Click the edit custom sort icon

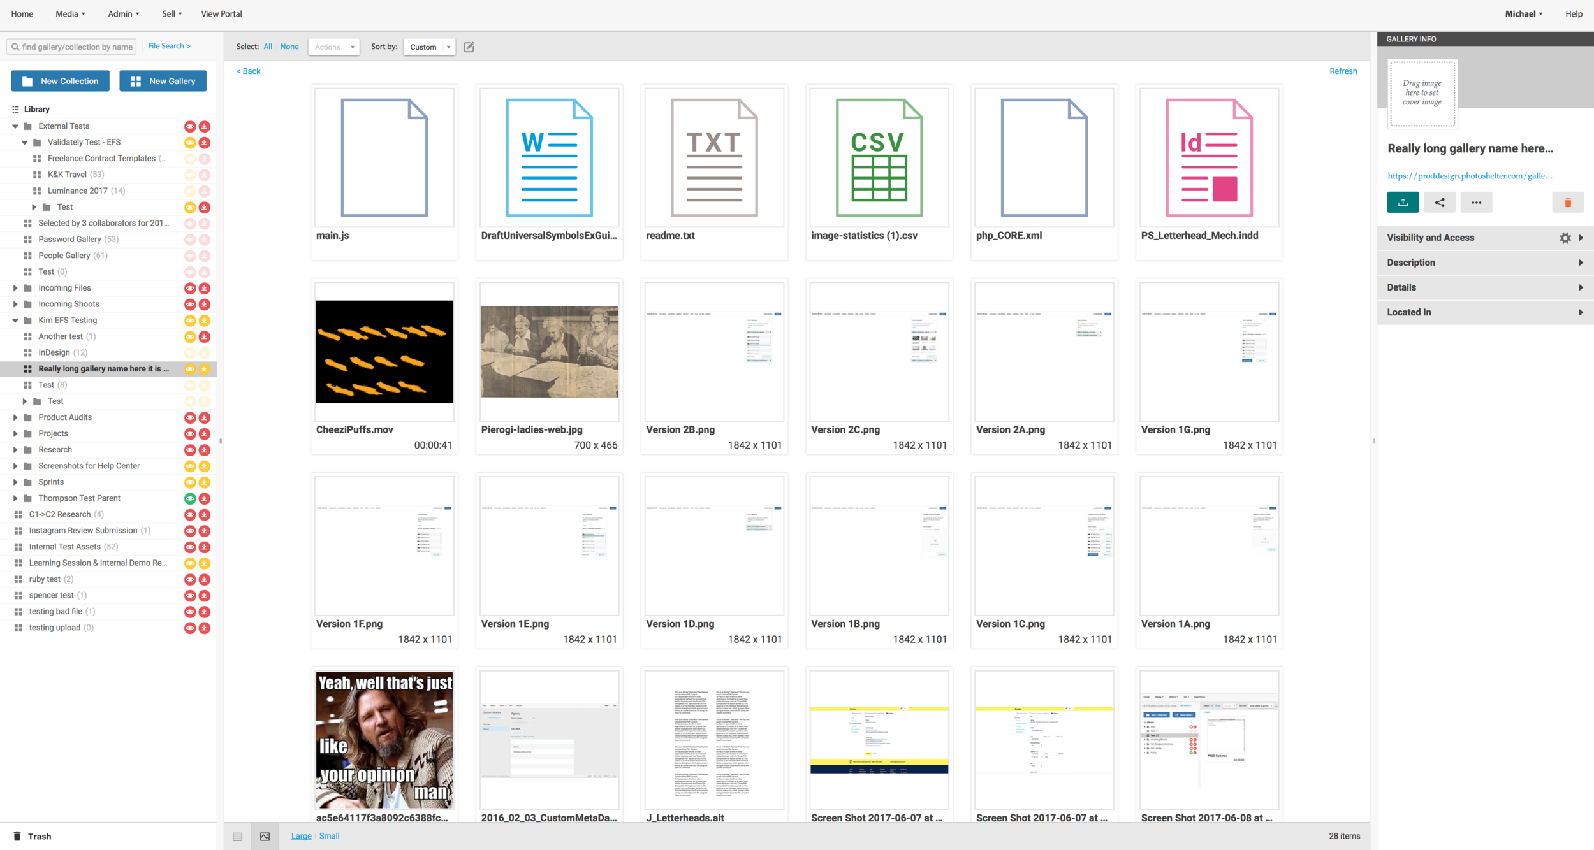(469, 47)
